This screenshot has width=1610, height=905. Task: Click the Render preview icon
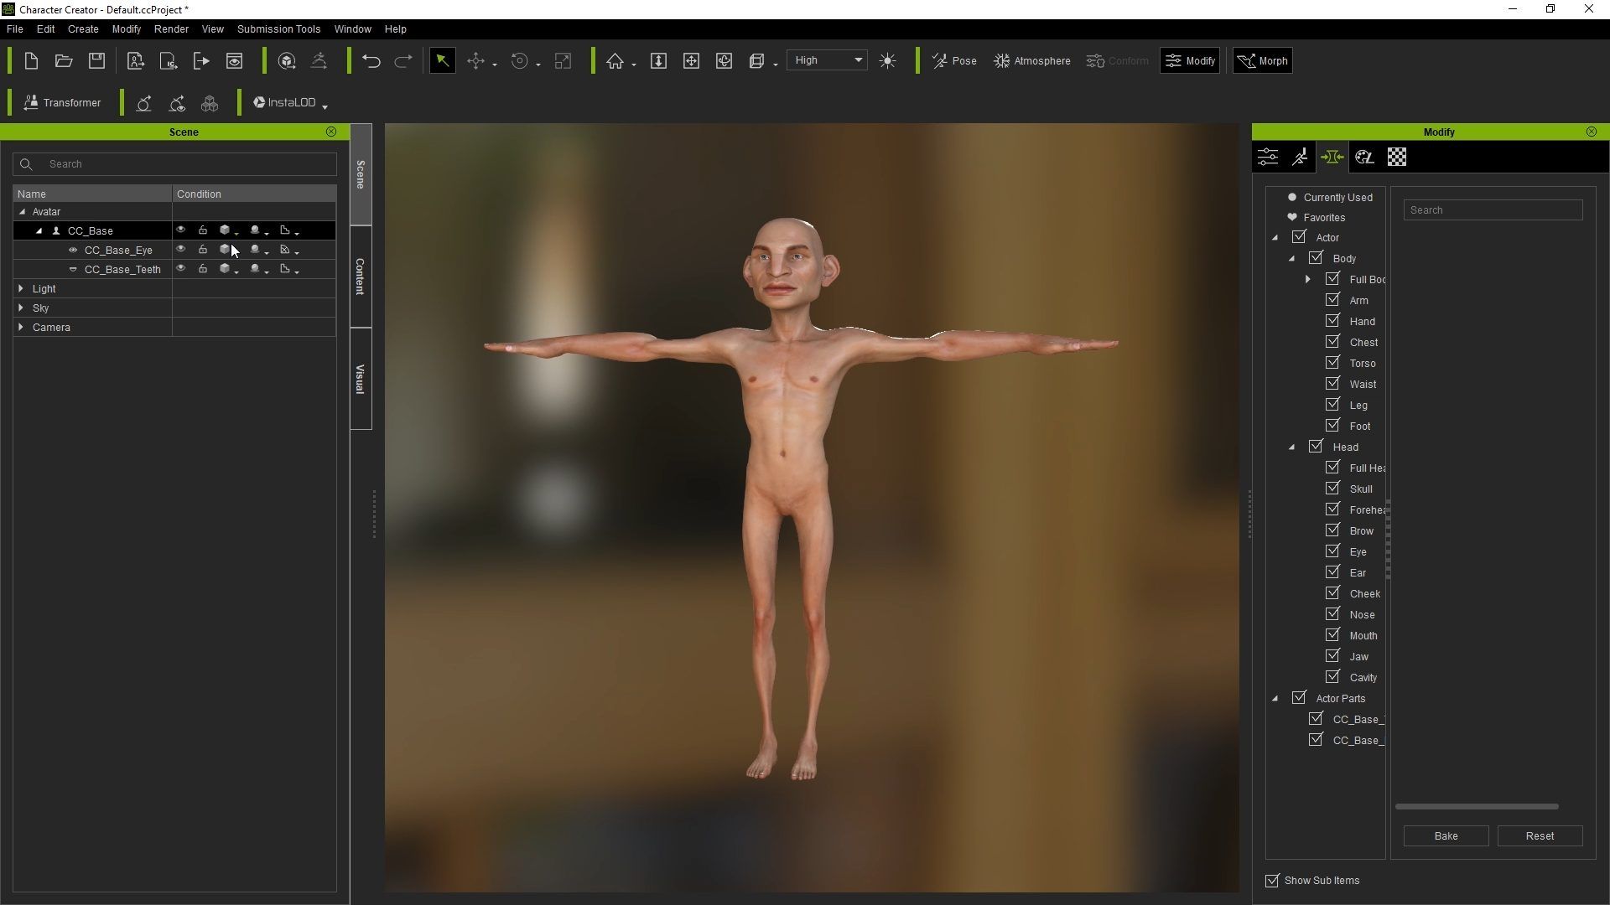point(235,61)
